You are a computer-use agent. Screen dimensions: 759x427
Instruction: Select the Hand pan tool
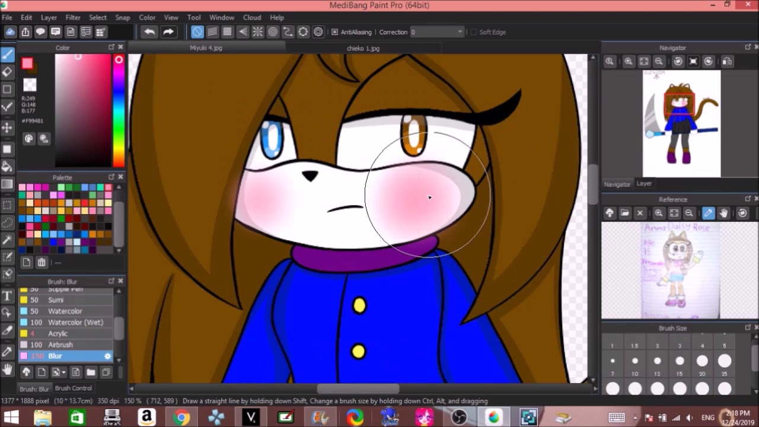(x=7, y=369)
